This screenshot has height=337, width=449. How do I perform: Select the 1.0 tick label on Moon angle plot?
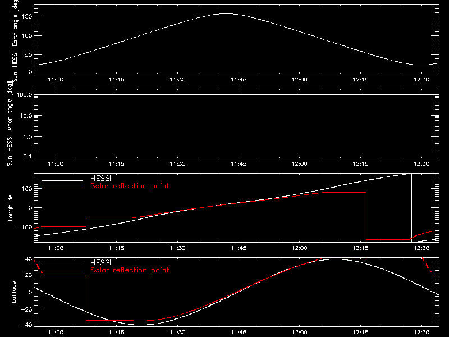[x=28, y=137]
